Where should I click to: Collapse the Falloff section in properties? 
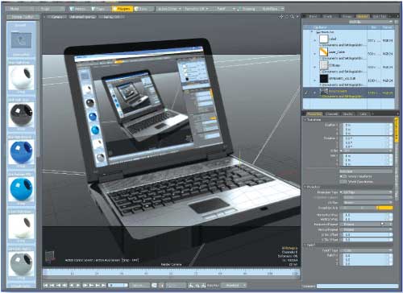(x=305, y=245)
